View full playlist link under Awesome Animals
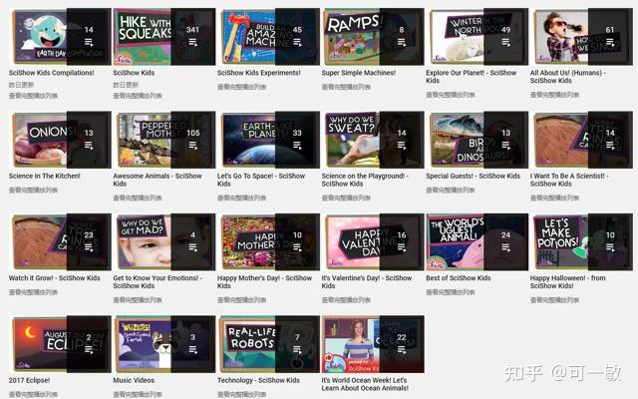Image resolution: width=638 pixels, height=399 pixels. tap(138, 198)
